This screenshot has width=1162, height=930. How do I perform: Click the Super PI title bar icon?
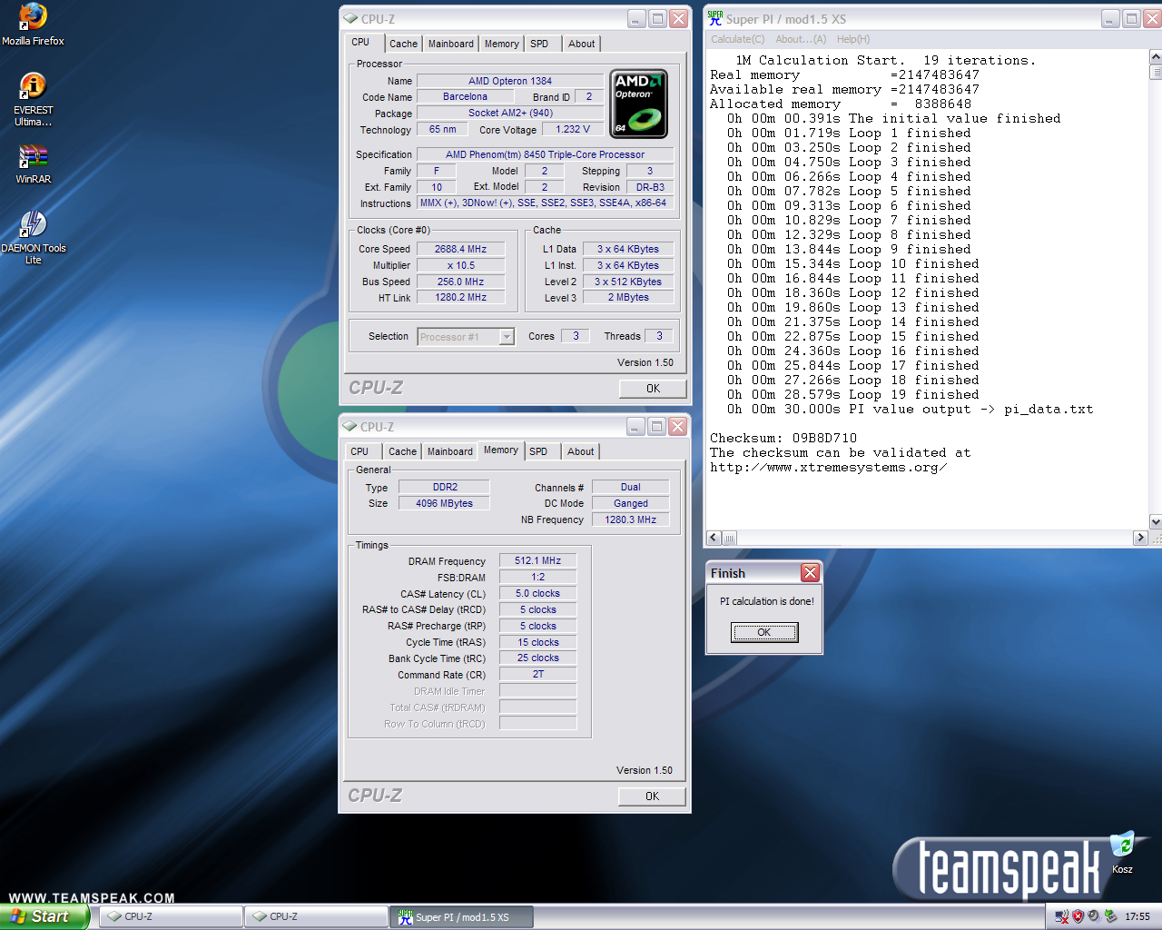click(715, 19)
